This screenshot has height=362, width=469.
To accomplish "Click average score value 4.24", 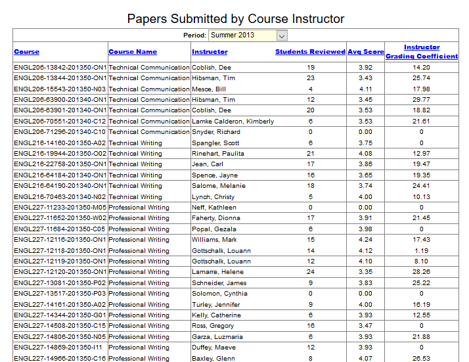I will (365, 240).
